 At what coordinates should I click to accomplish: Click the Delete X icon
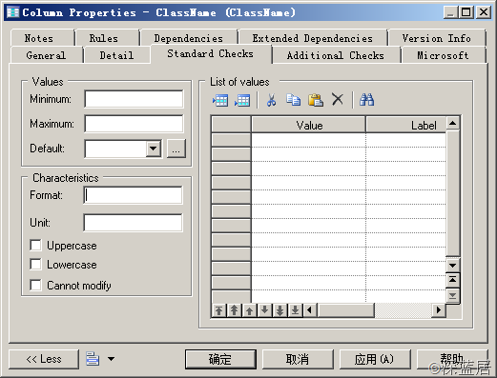(338, 99)
